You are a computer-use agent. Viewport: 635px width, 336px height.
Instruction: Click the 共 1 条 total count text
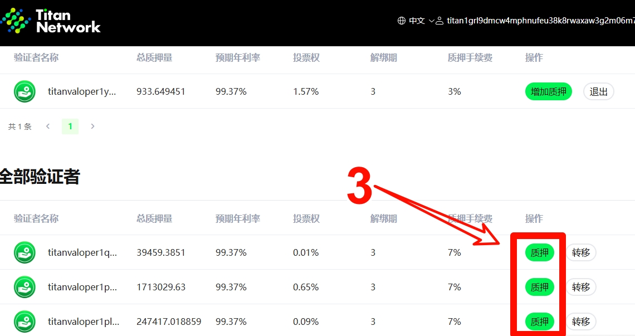(20, 126)
